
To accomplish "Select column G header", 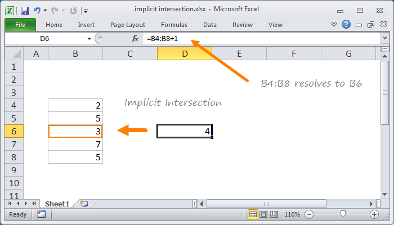I will (x=348, y=54).
